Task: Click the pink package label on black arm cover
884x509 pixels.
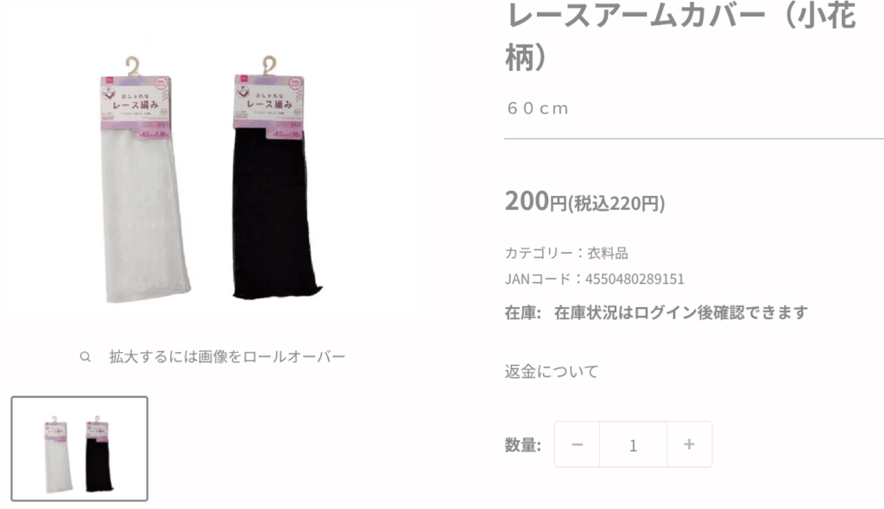Action: coord(269,106)
